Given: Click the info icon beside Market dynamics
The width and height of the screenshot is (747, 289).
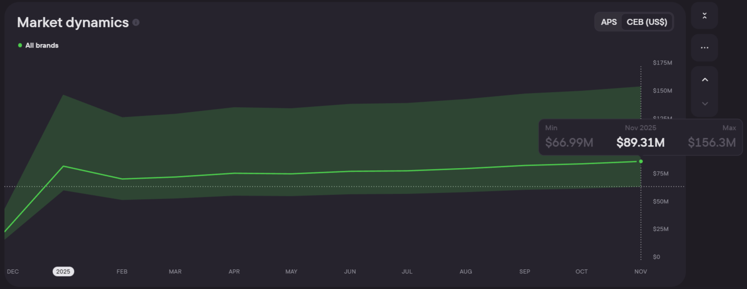Looking at the screenshot, I should pos(136,22).
